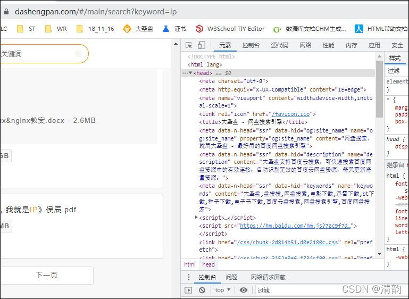The width and height of the screenshot is (409, 299).
Task: Select the title 大圣盘 node
Action: [x=253, y=122]
